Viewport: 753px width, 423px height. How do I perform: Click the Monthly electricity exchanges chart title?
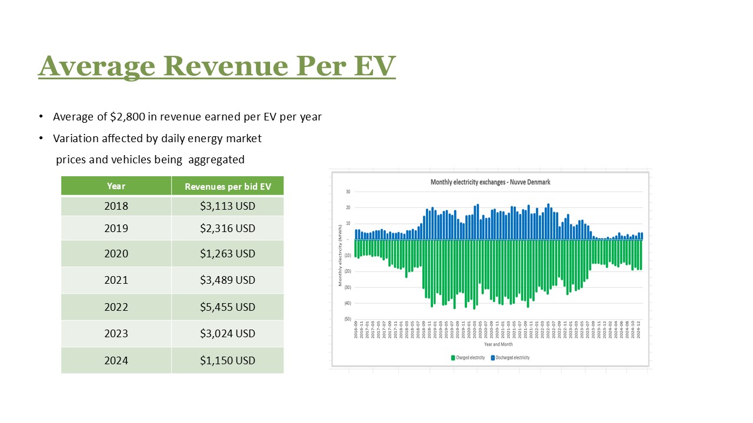(x=490, y=182)
